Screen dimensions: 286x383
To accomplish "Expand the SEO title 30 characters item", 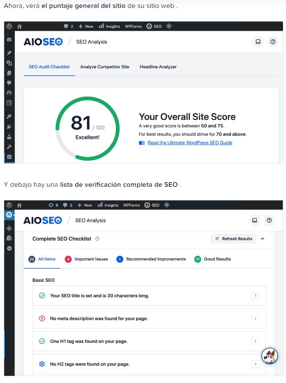I will (255, 296).
